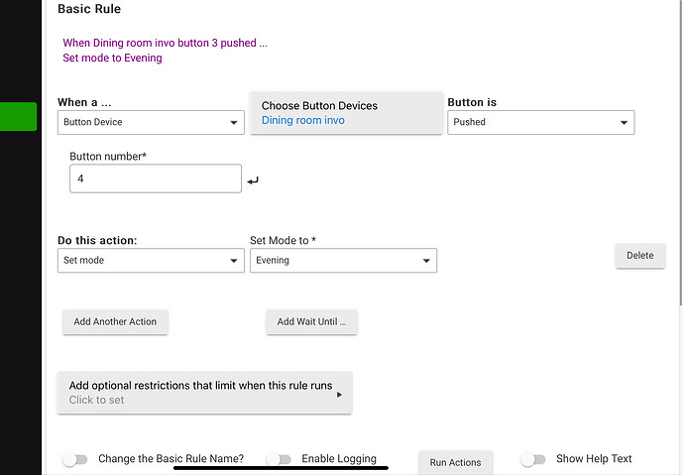Expand the "Button is" Pushed dropdown
This screenshot has width=684, height=475.
[x=540, y=122]
